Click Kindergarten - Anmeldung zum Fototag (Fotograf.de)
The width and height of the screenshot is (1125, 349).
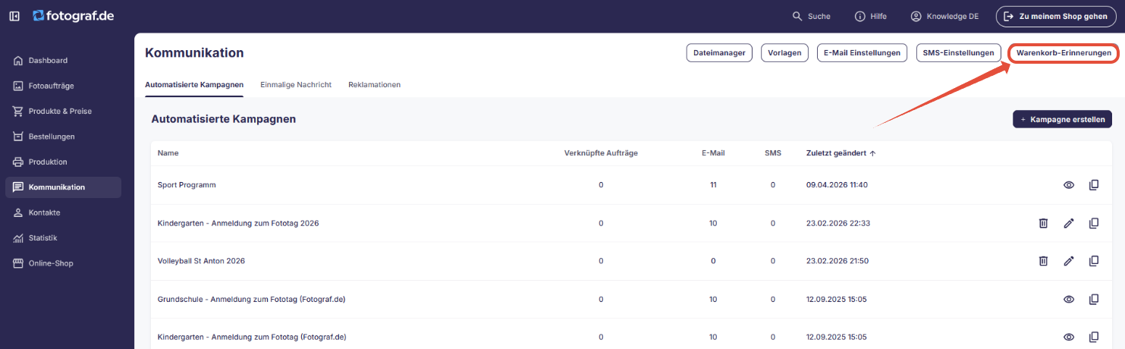(x=251, y=337)
